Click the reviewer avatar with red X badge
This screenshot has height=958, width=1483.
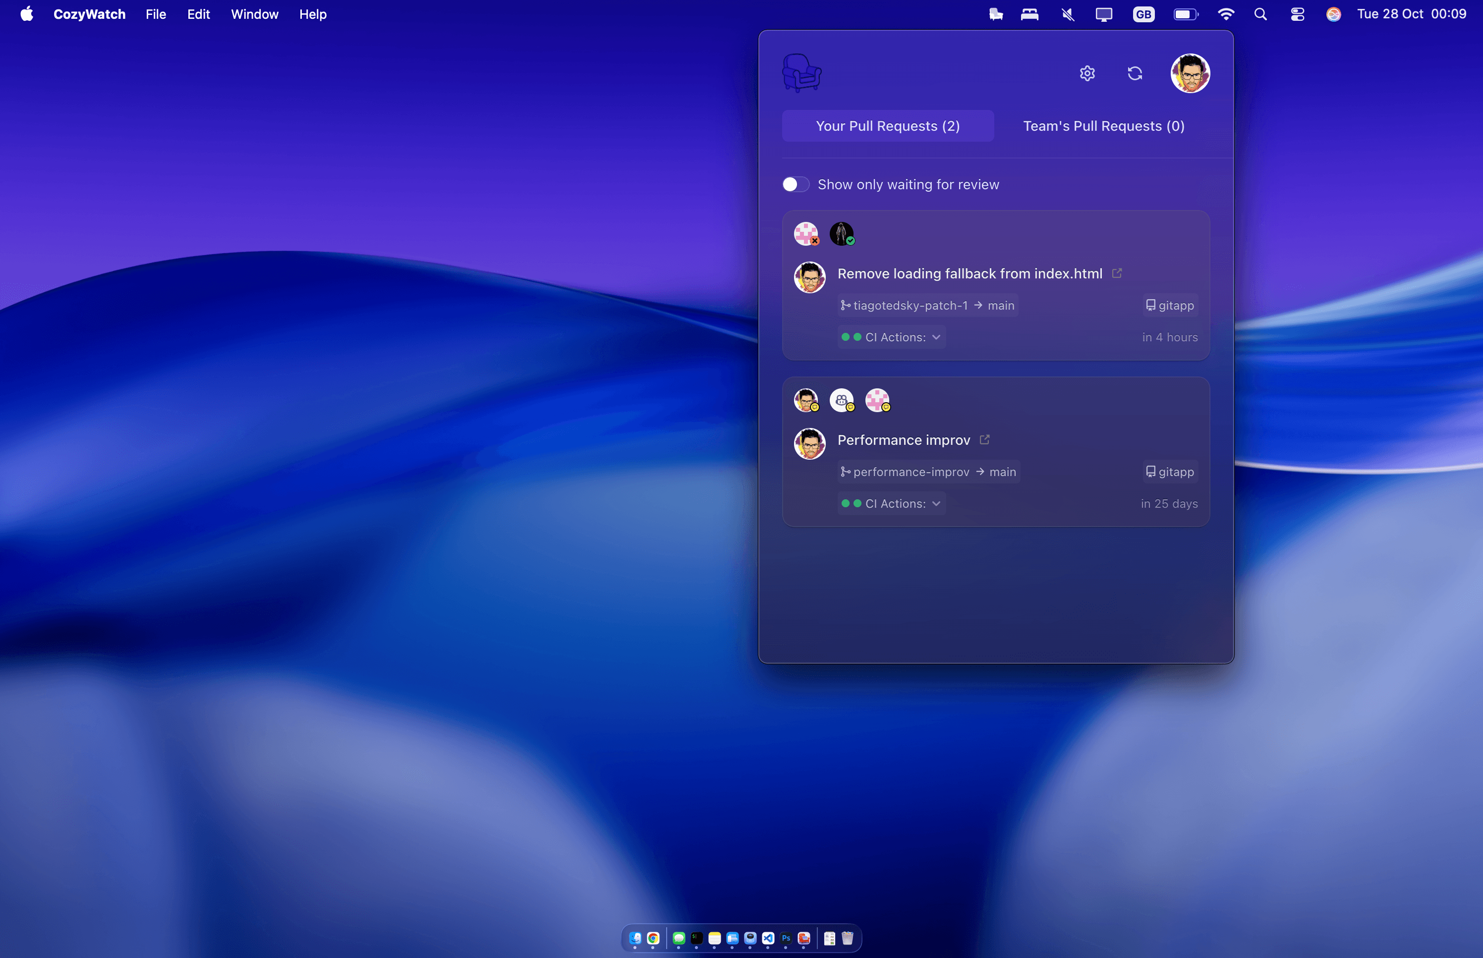click(x=805, y=233)
